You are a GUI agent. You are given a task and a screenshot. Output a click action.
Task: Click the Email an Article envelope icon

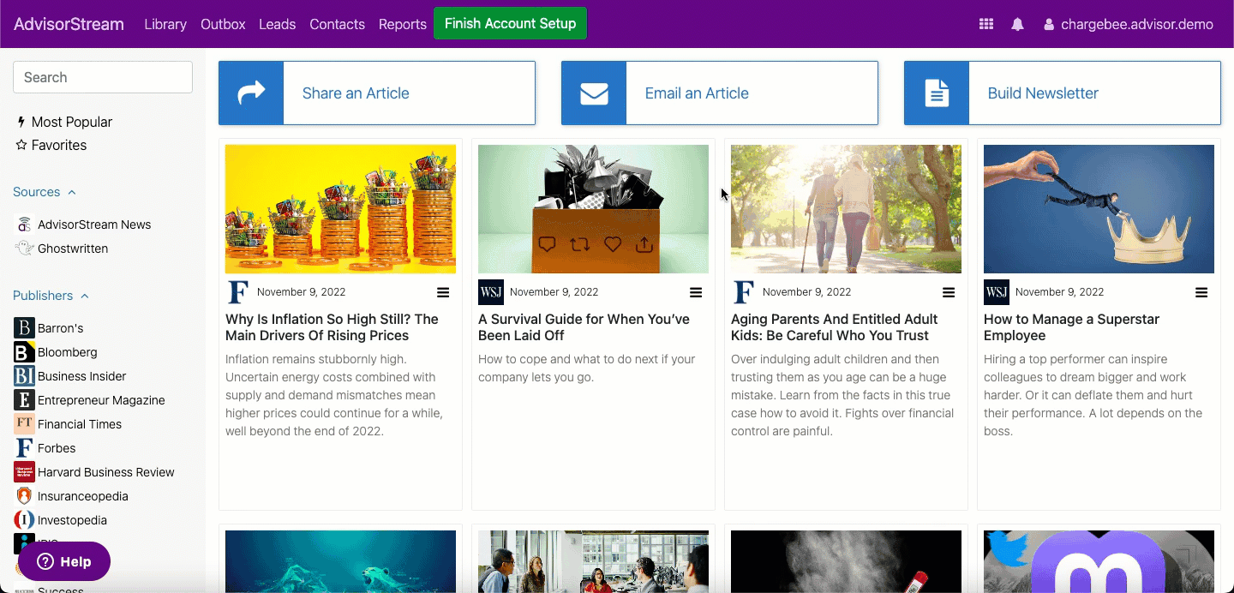594,93
